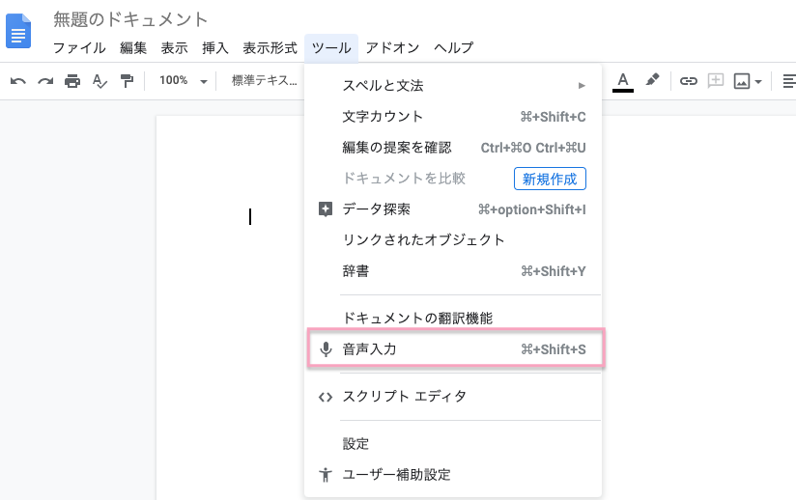Click the spell check icon

[99, 81]
